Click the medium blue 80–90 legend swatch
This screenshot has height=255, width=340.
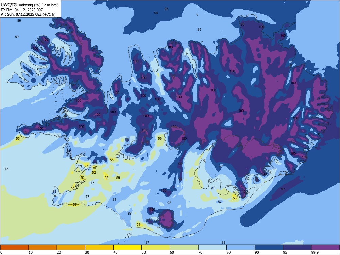241,248
